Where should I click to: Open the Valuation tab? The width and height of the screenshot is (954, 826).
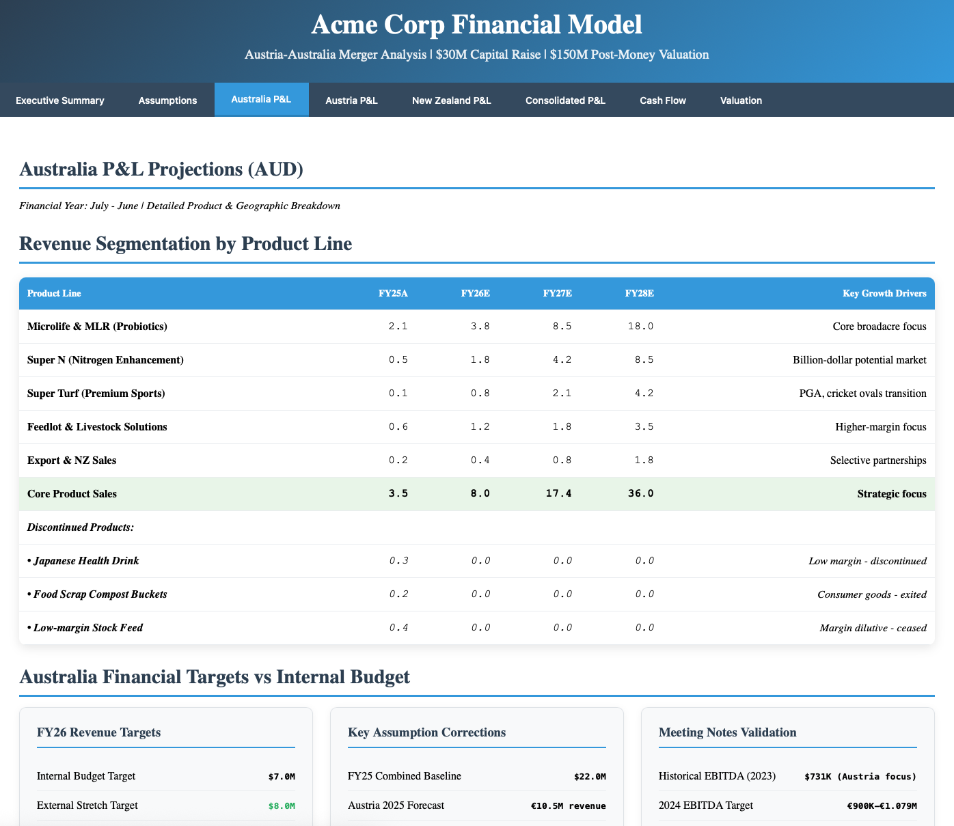[x=741, y=100]
